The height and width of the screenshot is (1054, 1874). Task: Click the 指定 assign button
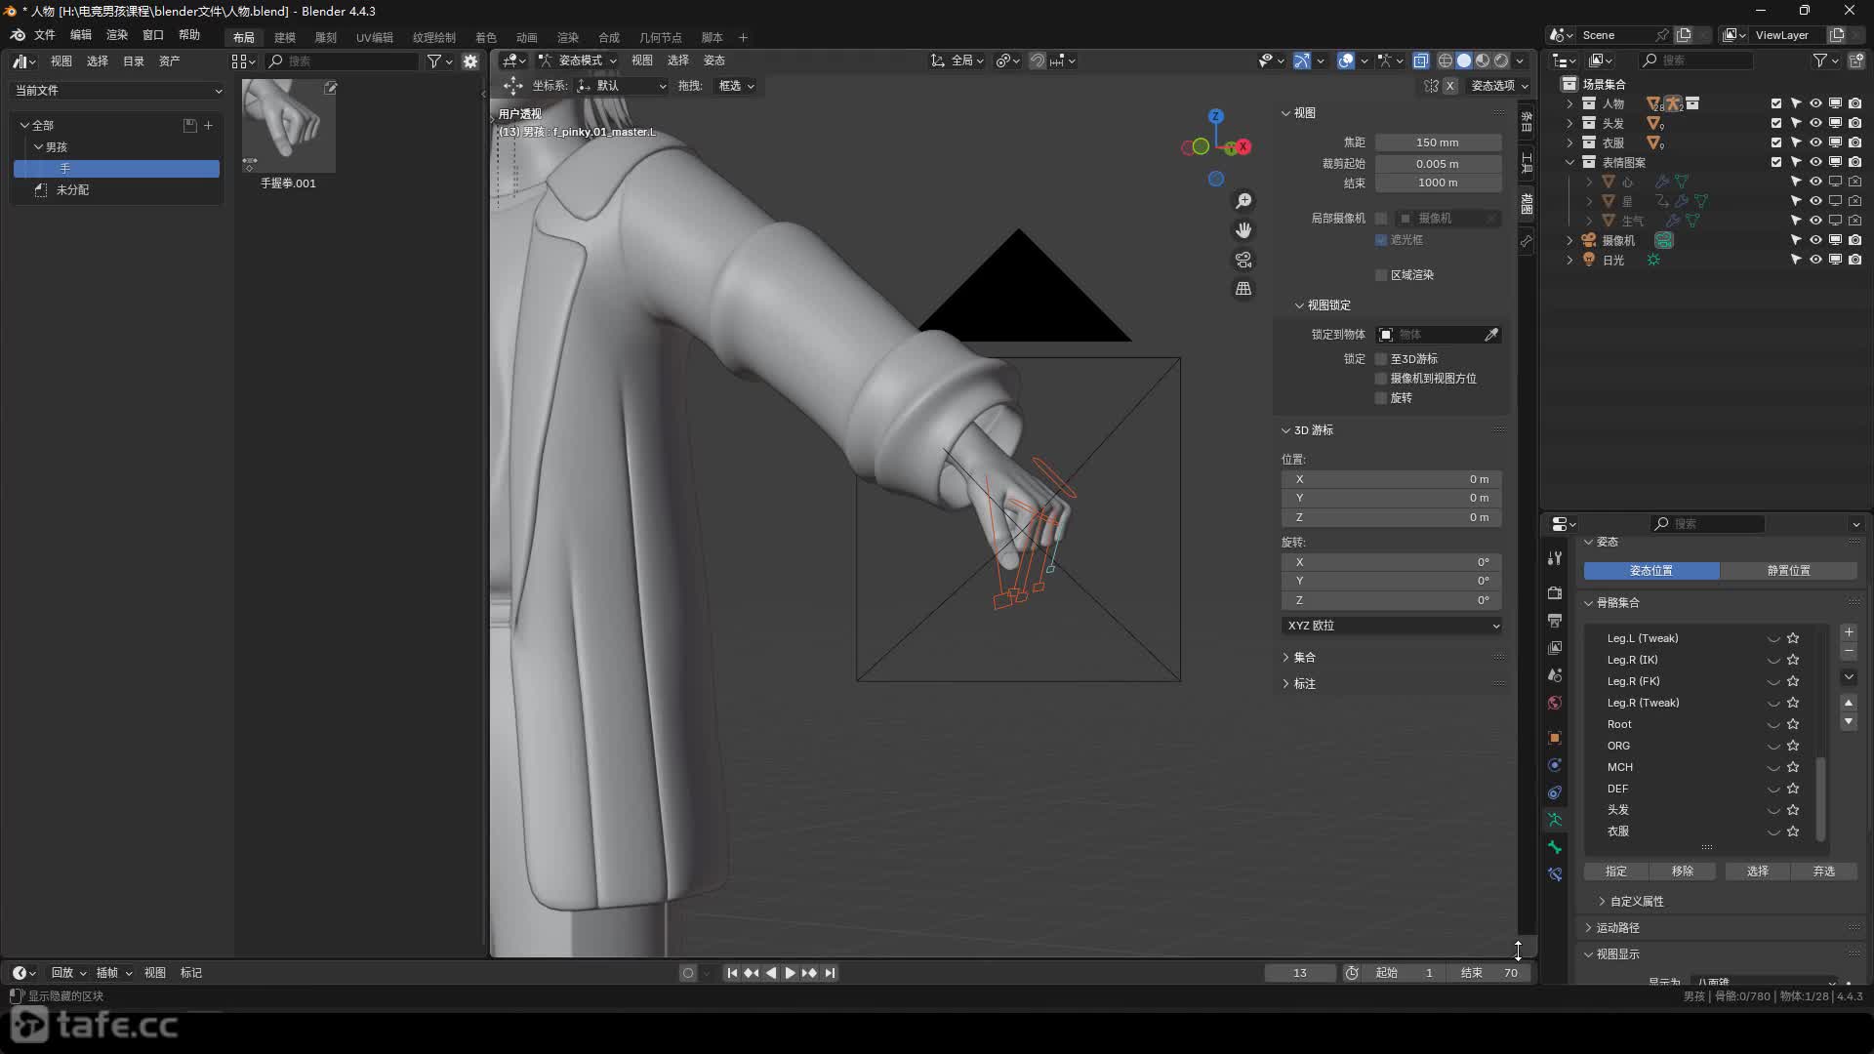(1616, 872)
